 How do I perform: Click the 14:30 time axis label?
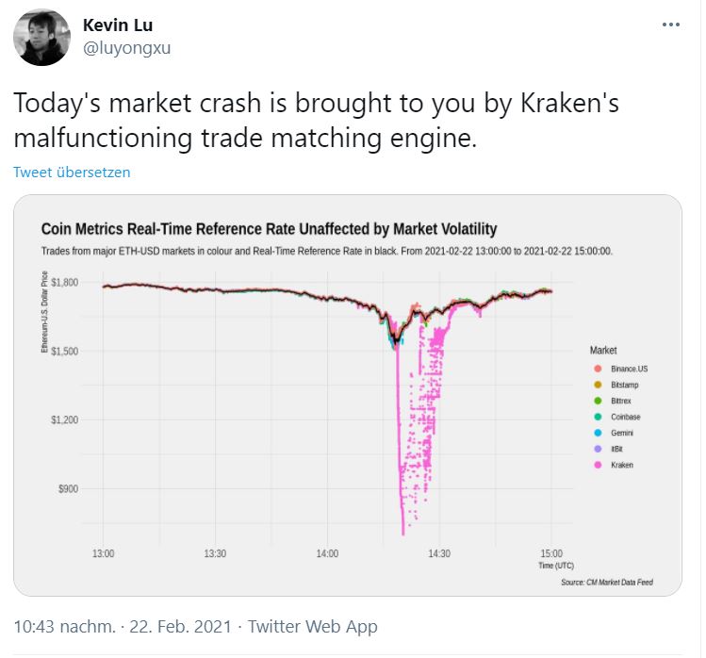tap(439, 553)
